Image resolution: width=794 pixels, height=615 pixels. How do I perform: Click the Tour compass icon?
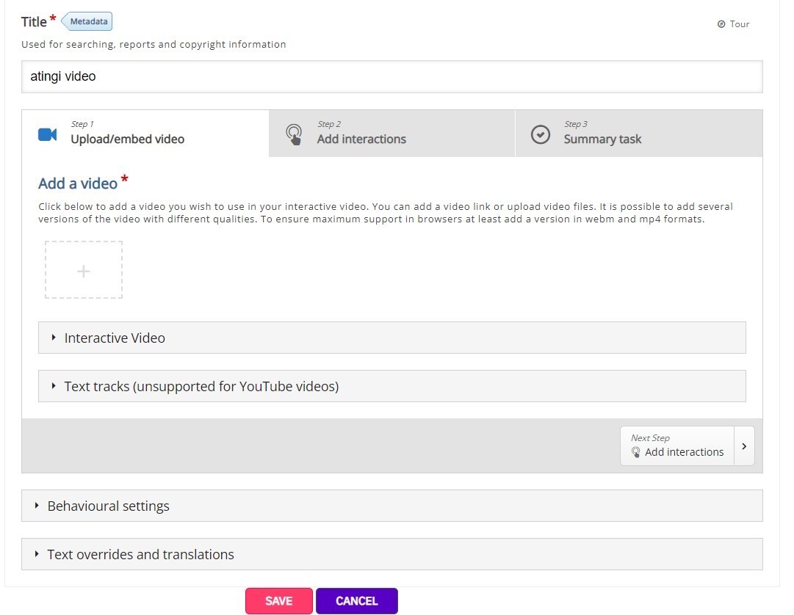tap(721, 24)
